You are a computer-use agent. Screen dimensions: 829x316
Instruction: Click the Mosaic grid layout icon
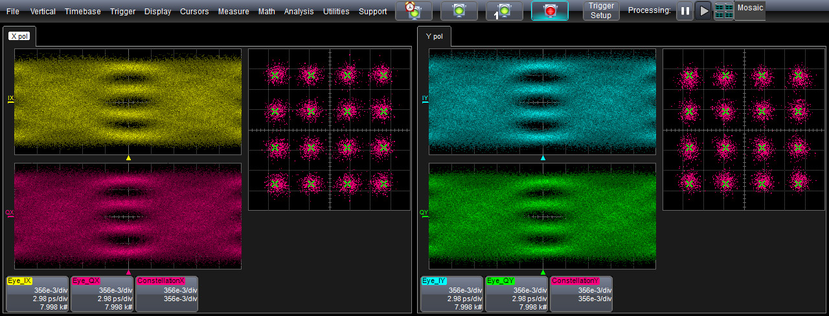723,11
